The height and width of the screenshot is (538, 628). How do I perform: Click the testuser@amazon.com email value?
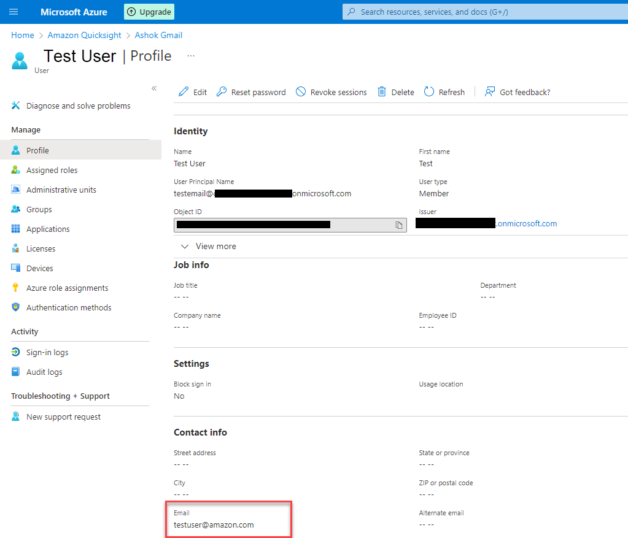[x=214, y=525]
